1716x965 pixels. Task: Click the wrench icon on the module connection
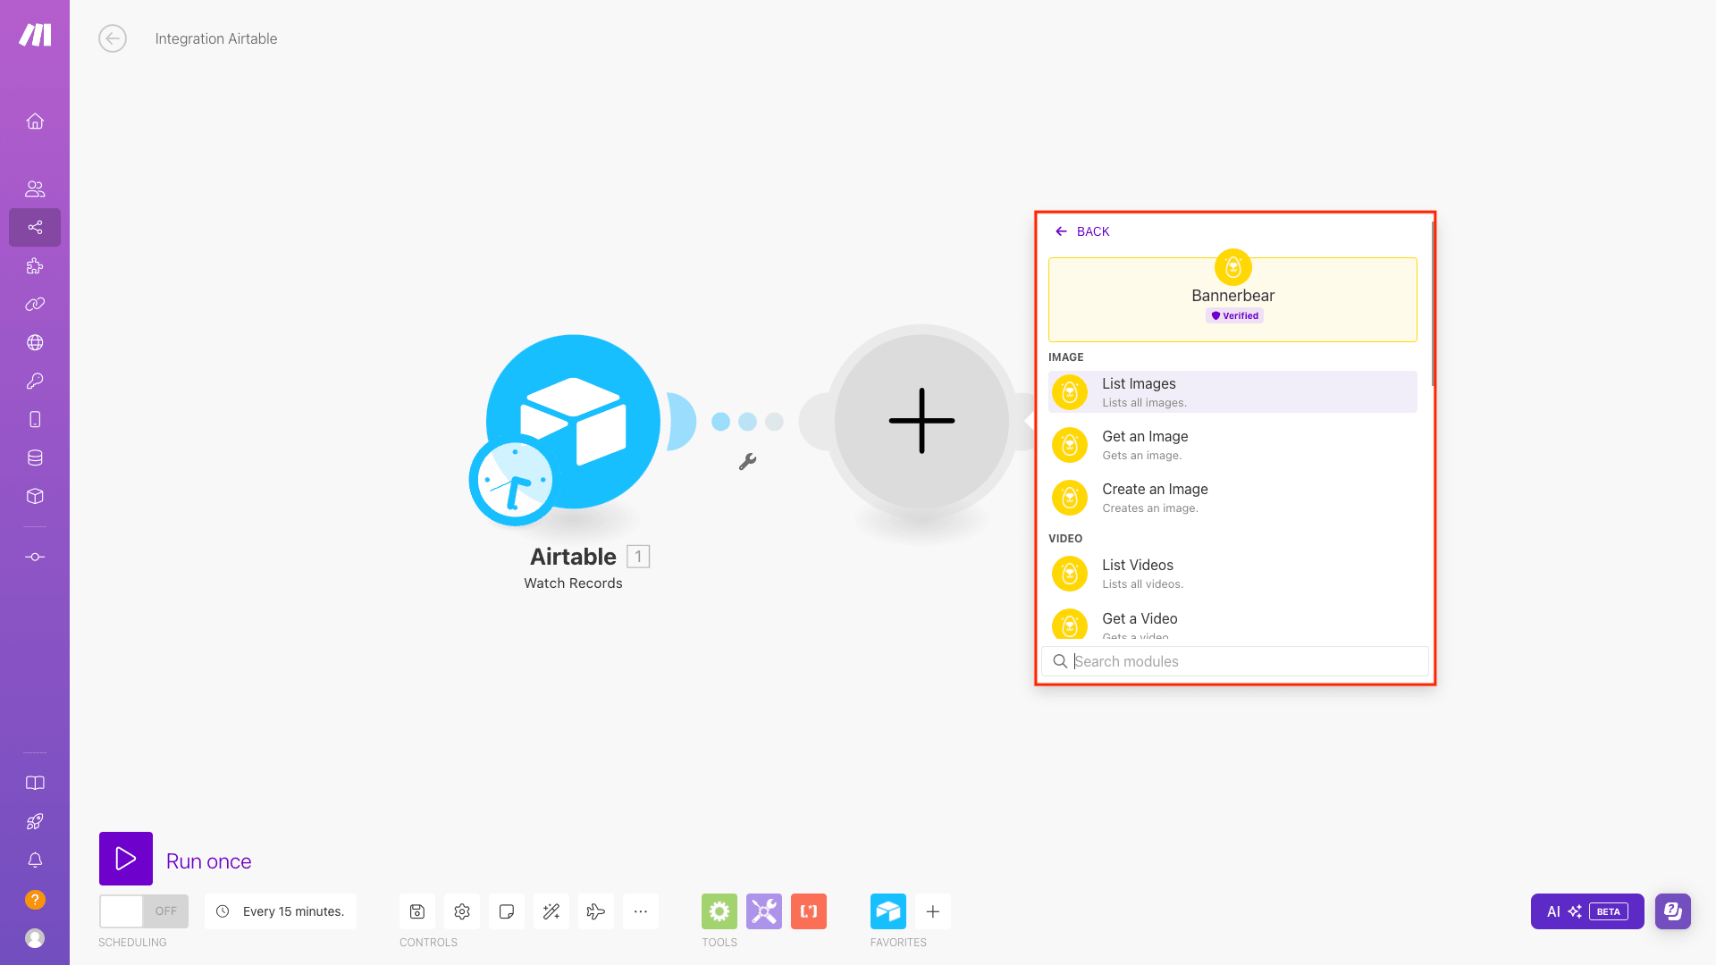pos(748,462)
